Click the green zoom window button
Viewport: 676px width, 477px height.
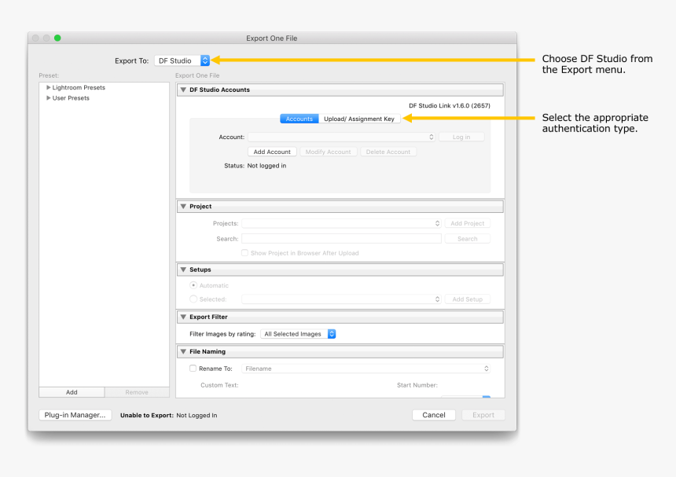tap(57, 38)
